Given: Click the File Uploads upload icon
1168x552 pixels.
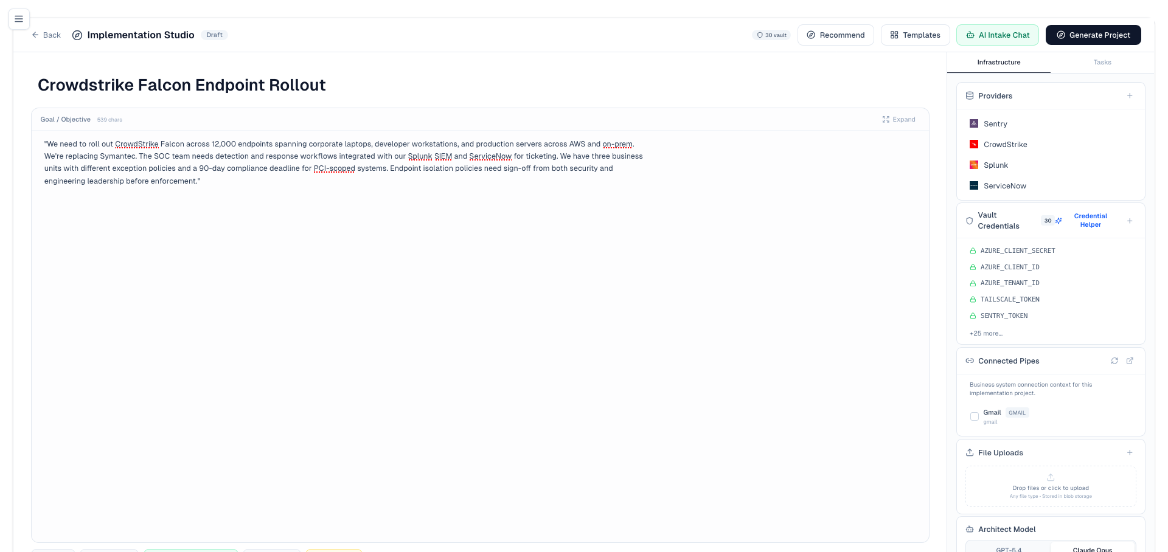Looking at the screenshot, I should (970, 453).
